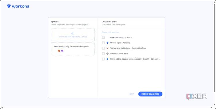The width and height of the screenshot is (216, 109).
Task: Open the Best Productivity Extensions Research space
Action: point(73,49)
